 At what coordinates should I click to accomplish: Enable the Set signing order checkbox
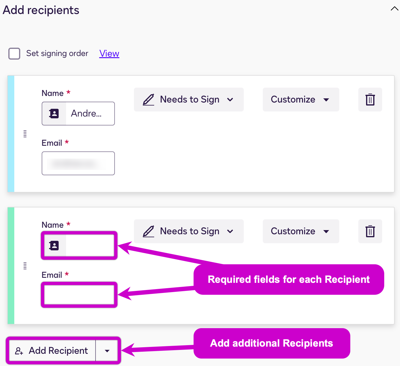tap(14, 54)
